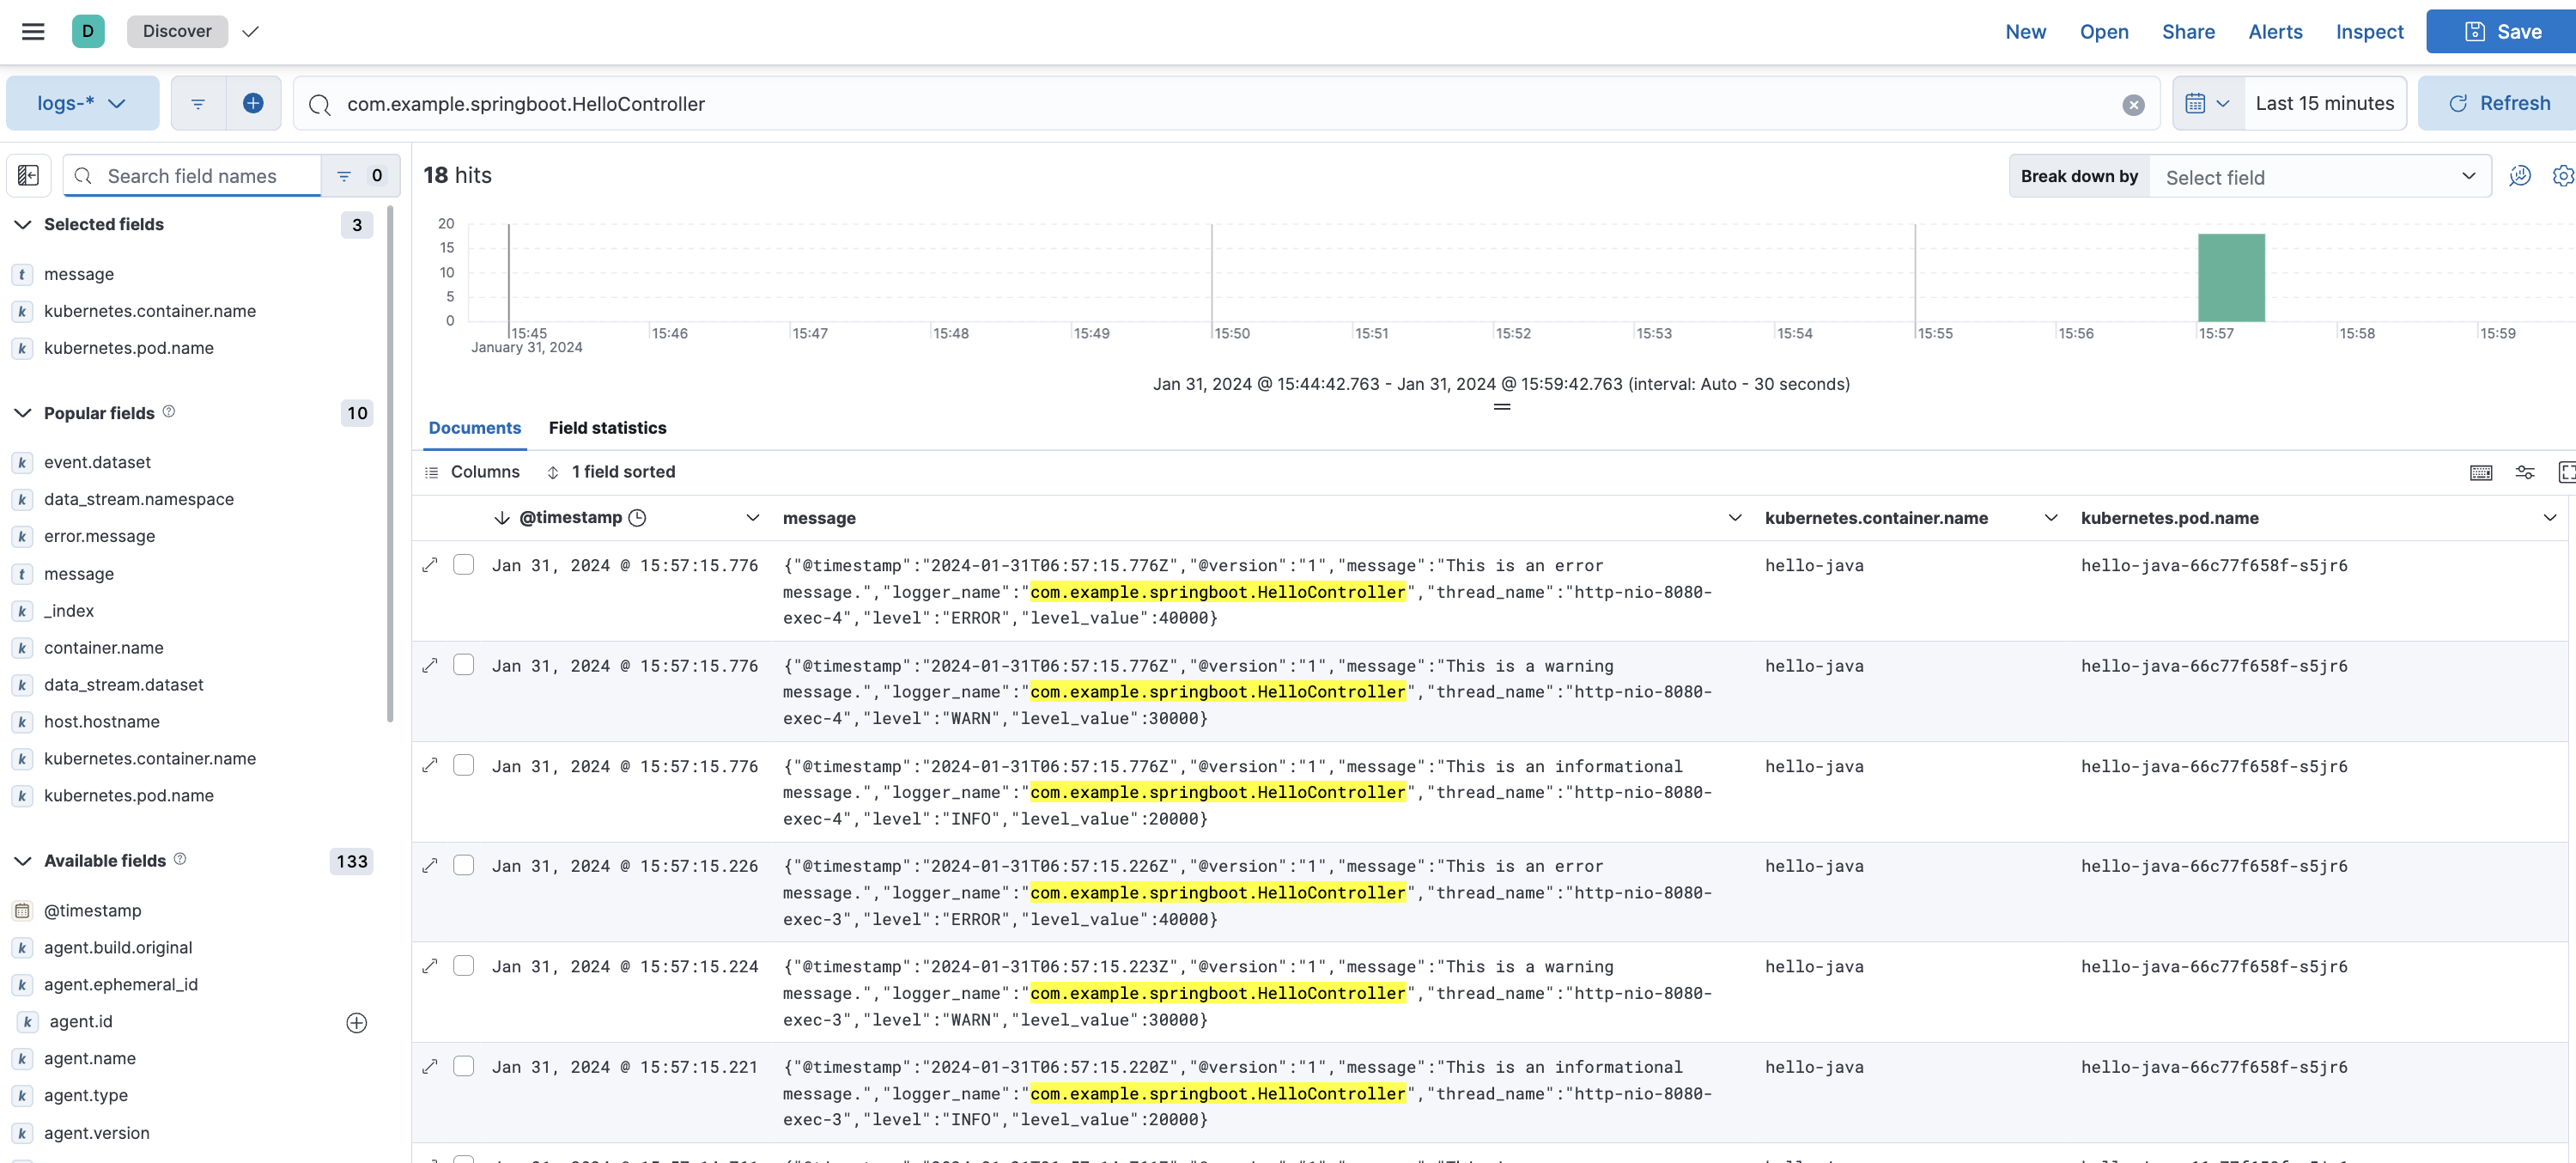Click the green histogram bar at 15:57

tap(2230, 277)
